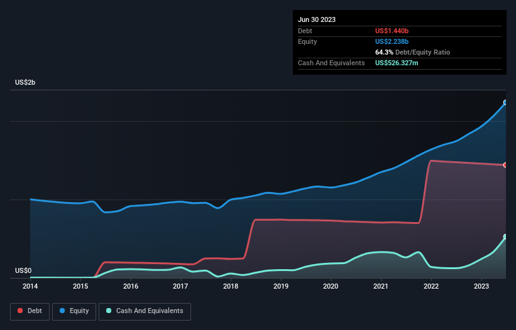Select the teal Cash endpoint marker
This screenshot has height=330, width=516.
click(505, 237)
